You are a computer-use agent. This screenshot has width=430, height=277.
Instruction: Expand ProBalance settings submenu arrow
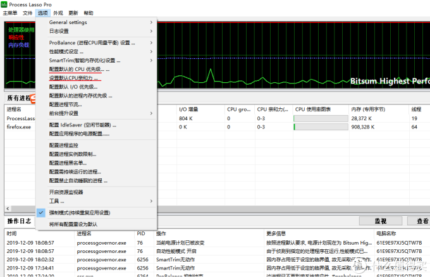tap(151, 43)
